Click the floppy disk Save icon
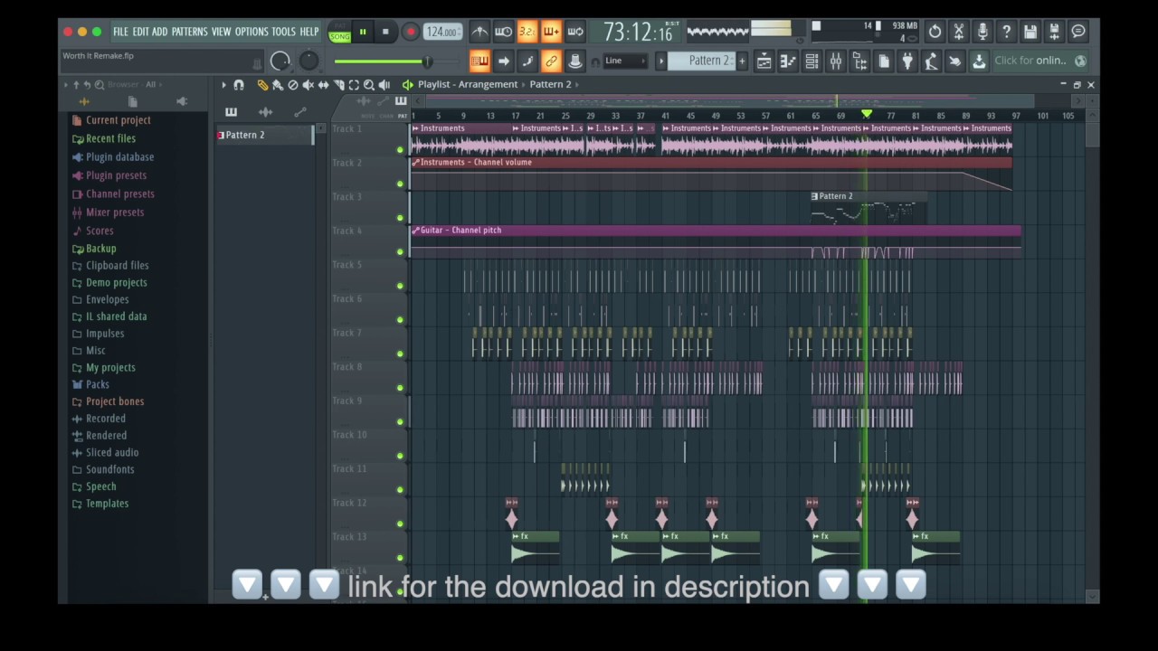The height and width of the screenshot is (651, 1158). pos(1030,32)
